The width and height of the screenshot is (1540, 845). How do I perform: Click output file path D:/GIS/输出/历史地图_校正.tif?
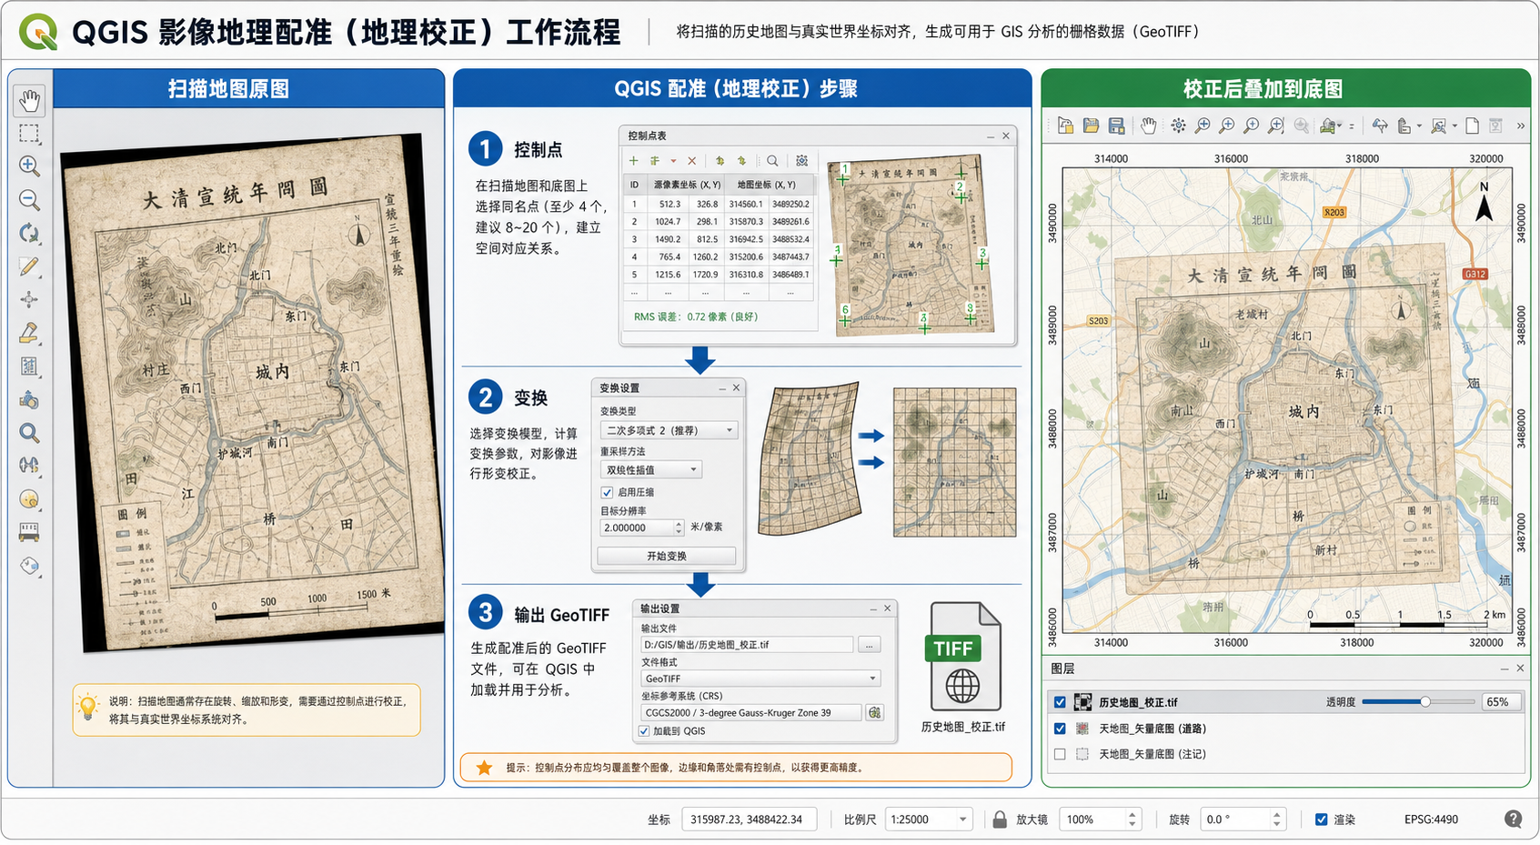click(747, 645)
